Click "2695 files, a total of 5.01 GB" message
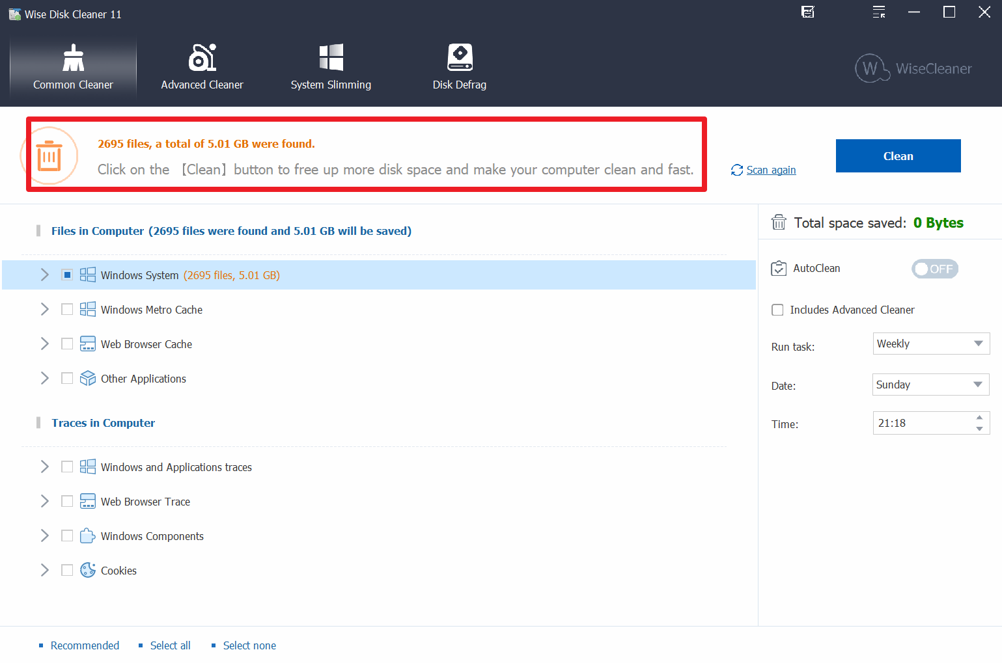 206,144
